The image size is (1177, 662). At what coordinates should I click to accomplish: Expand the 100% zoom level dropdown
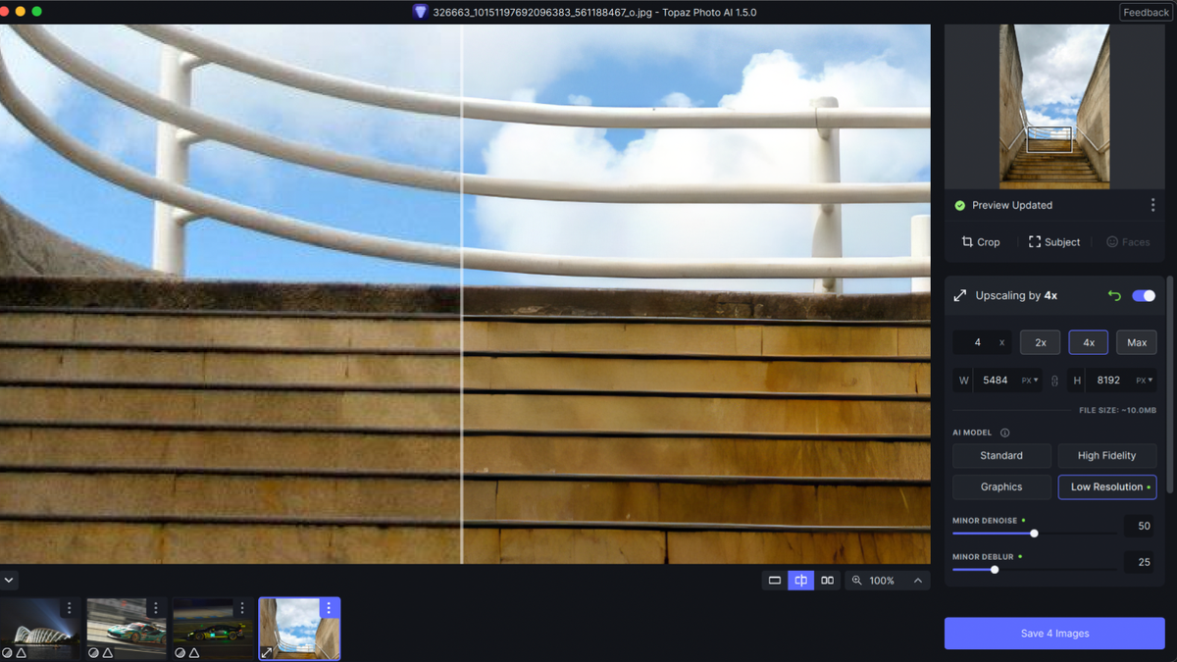(x=918, y=580)
